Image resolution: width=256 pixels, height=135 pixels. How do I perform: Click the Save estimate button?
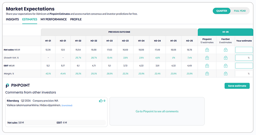tap(237, 86)
